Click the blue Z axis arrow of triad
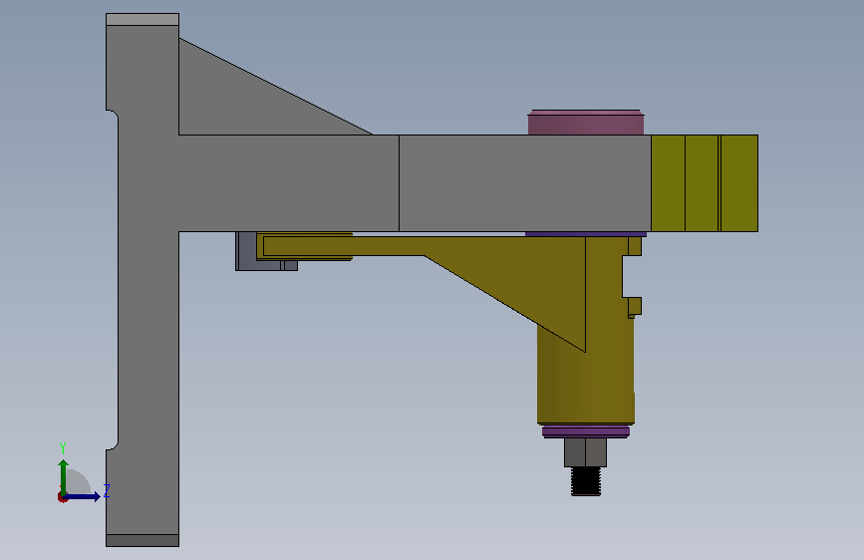Viewport: 864px width, 560px height. pyautogui.click(x=83, y=496)
